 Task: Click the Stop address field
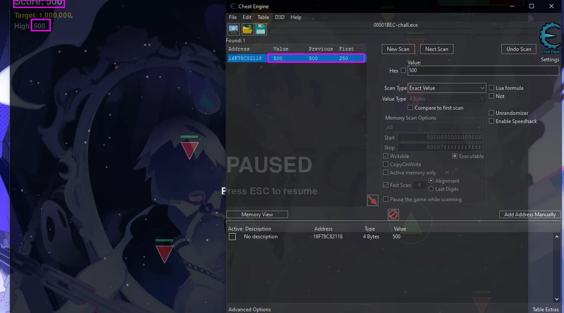440,148
